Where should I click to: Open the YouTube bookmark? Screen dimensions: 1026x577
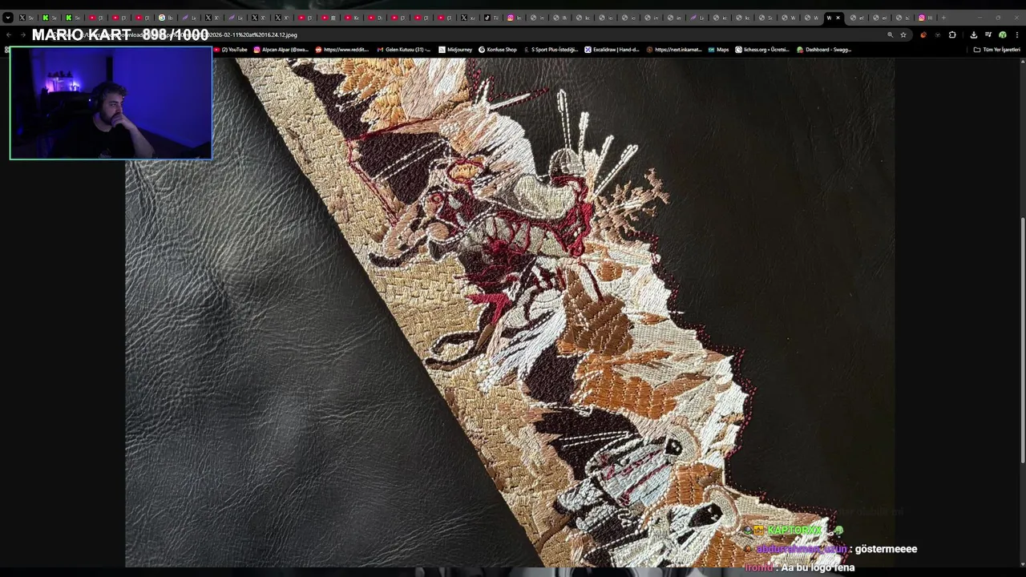click(231, 50)
